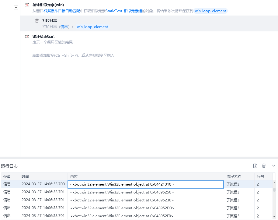Click the loop end marker icon
The image size is (278, 220).
click(x=27, y=37)
